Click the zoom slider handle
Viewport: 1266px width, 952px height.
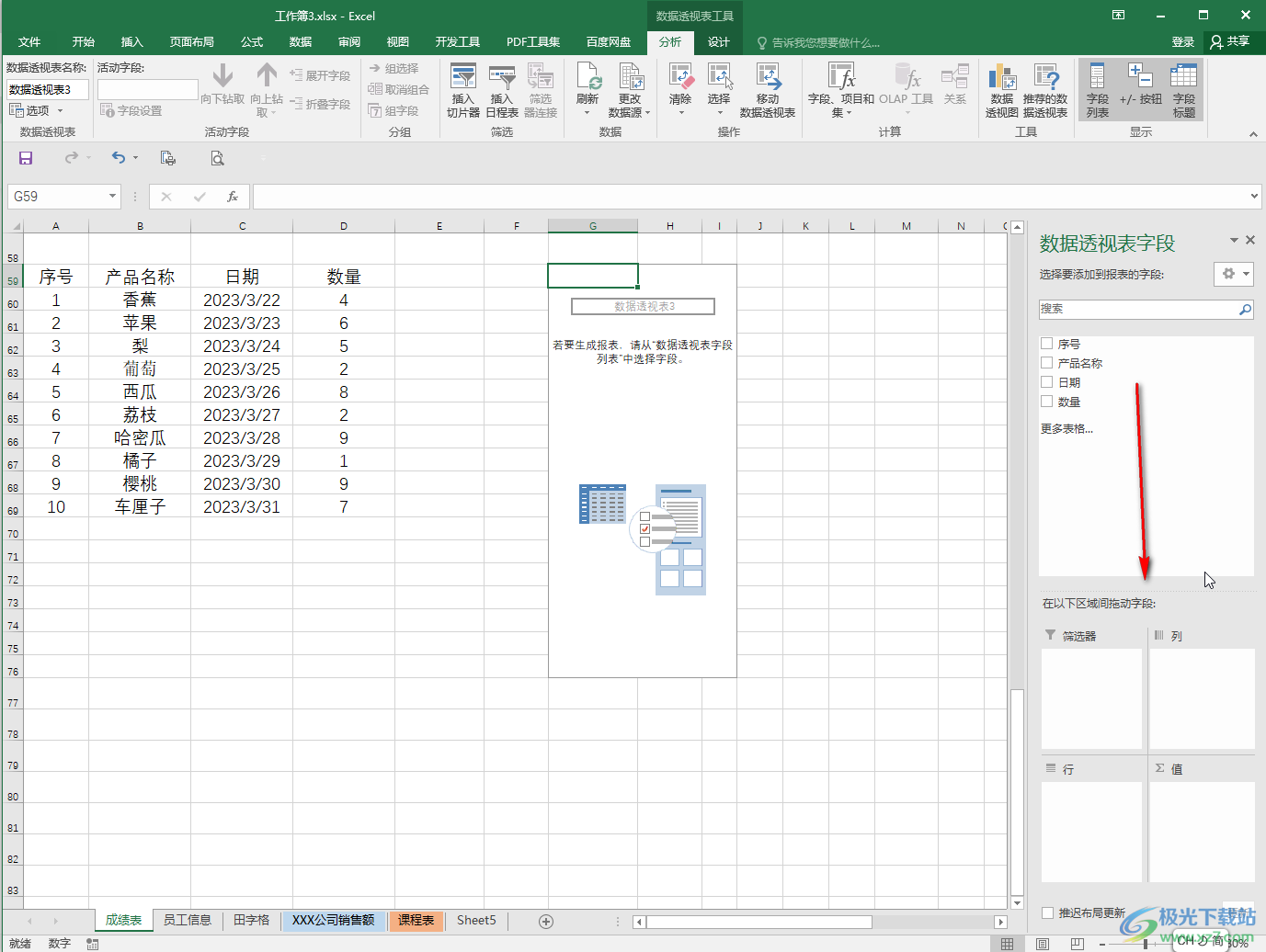1145,944
